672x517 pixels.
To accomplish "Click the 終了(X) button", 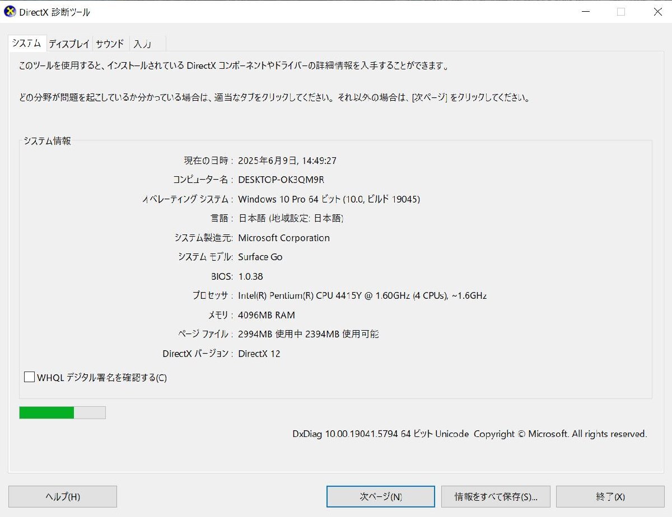I will (x=610, y=496).
